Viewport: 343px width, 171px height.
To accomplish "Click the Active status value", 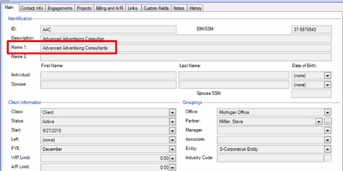I will 48,122.
